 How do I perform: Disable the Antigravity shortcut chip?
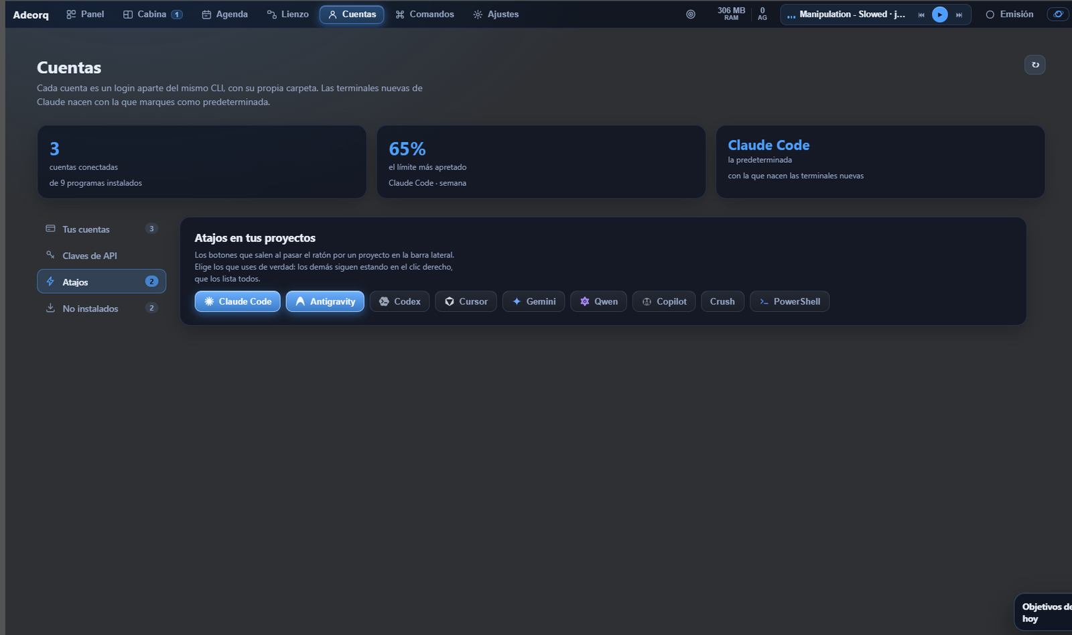click(x=325, y=302)
